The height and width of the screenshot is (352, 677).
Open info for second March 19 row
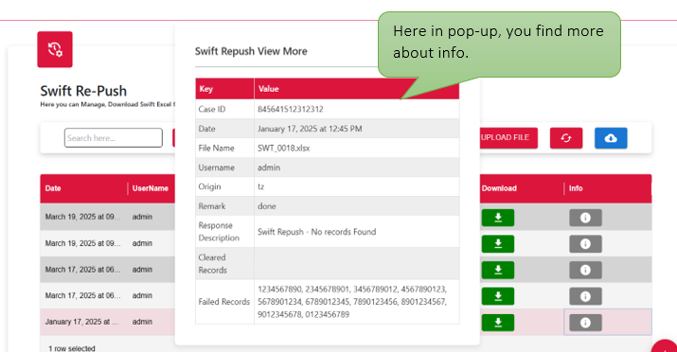[x=585, y=244]
